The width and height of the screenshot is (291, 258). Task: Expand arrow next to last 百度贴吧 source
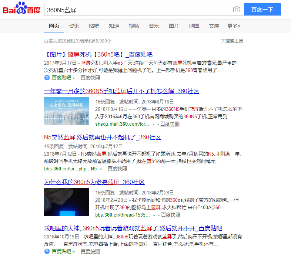pos(74,252)
